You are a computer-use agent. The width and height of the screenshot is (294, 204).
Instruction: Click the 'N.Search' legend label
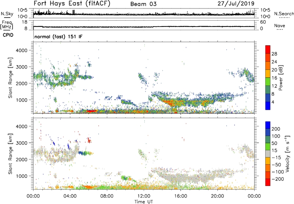click(x=284, y=14)
